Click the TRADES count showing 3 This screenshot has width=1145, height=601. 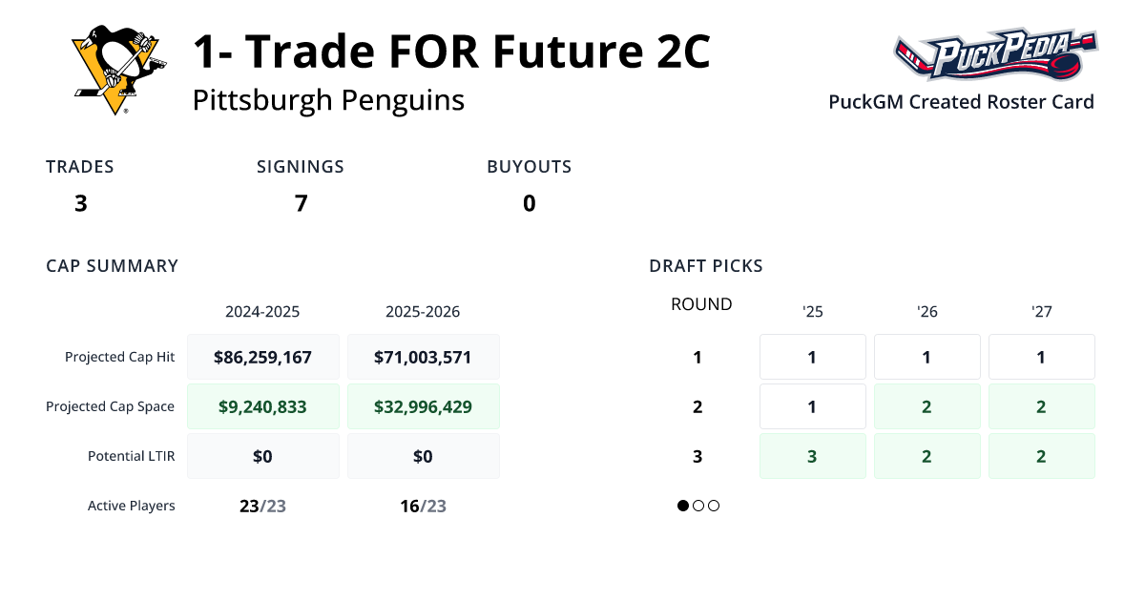coord(80,203)
